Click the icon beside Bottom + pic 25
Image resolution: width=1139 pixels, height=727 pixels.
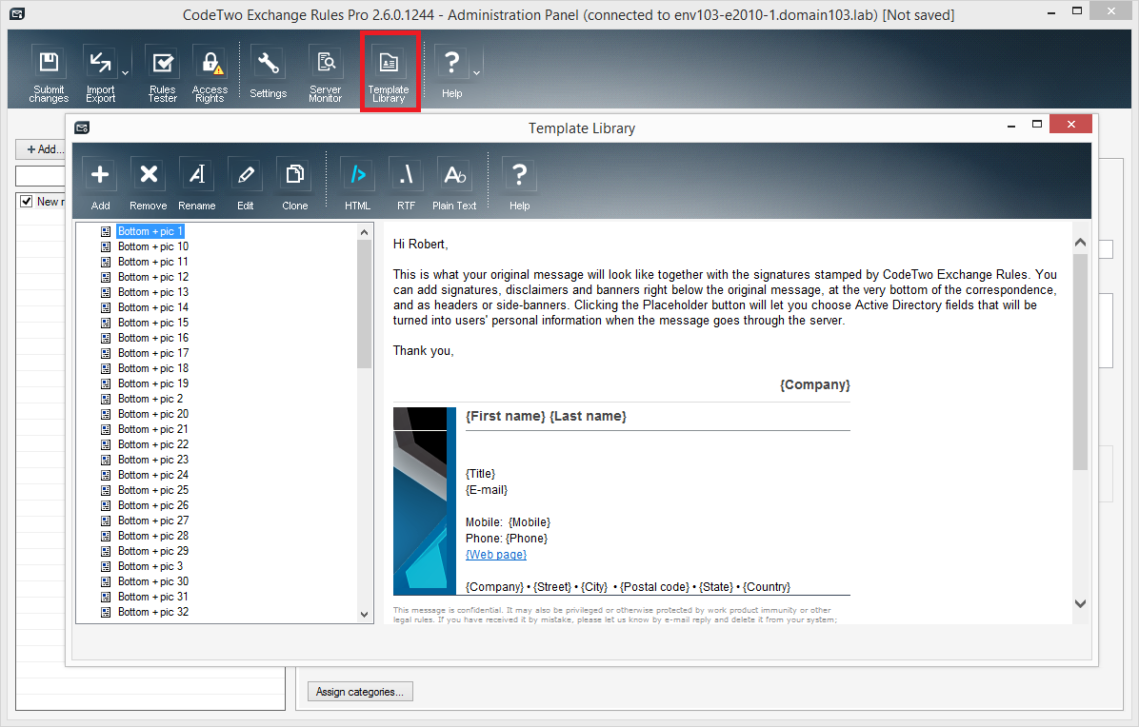[x=106, y=490]
